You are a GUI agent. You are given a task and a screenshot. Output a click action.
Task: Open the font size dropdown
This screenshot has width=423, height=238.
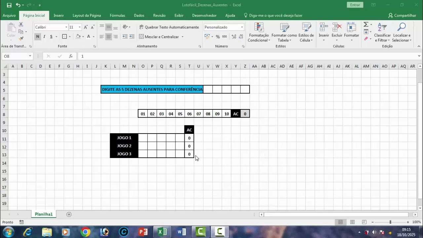pos(80,27)
